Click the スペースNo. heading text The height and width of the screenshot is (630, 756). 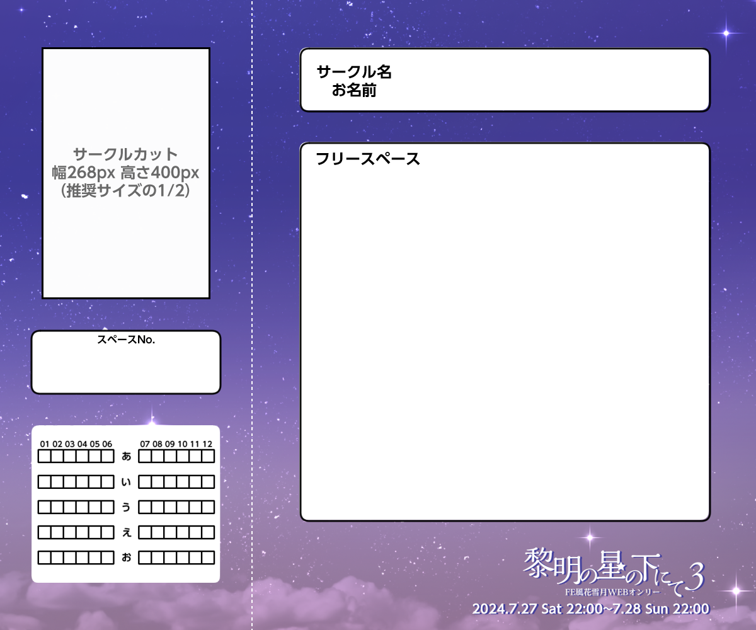click(126, 340)
